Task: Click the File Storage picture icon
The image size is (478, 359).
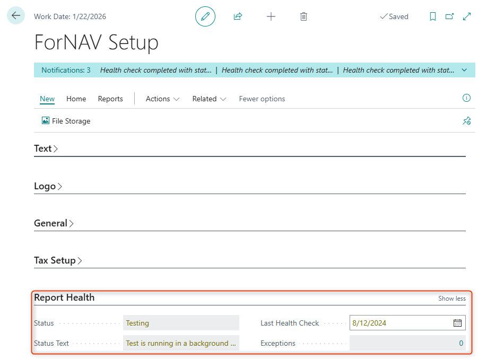Action: (46, 121)
